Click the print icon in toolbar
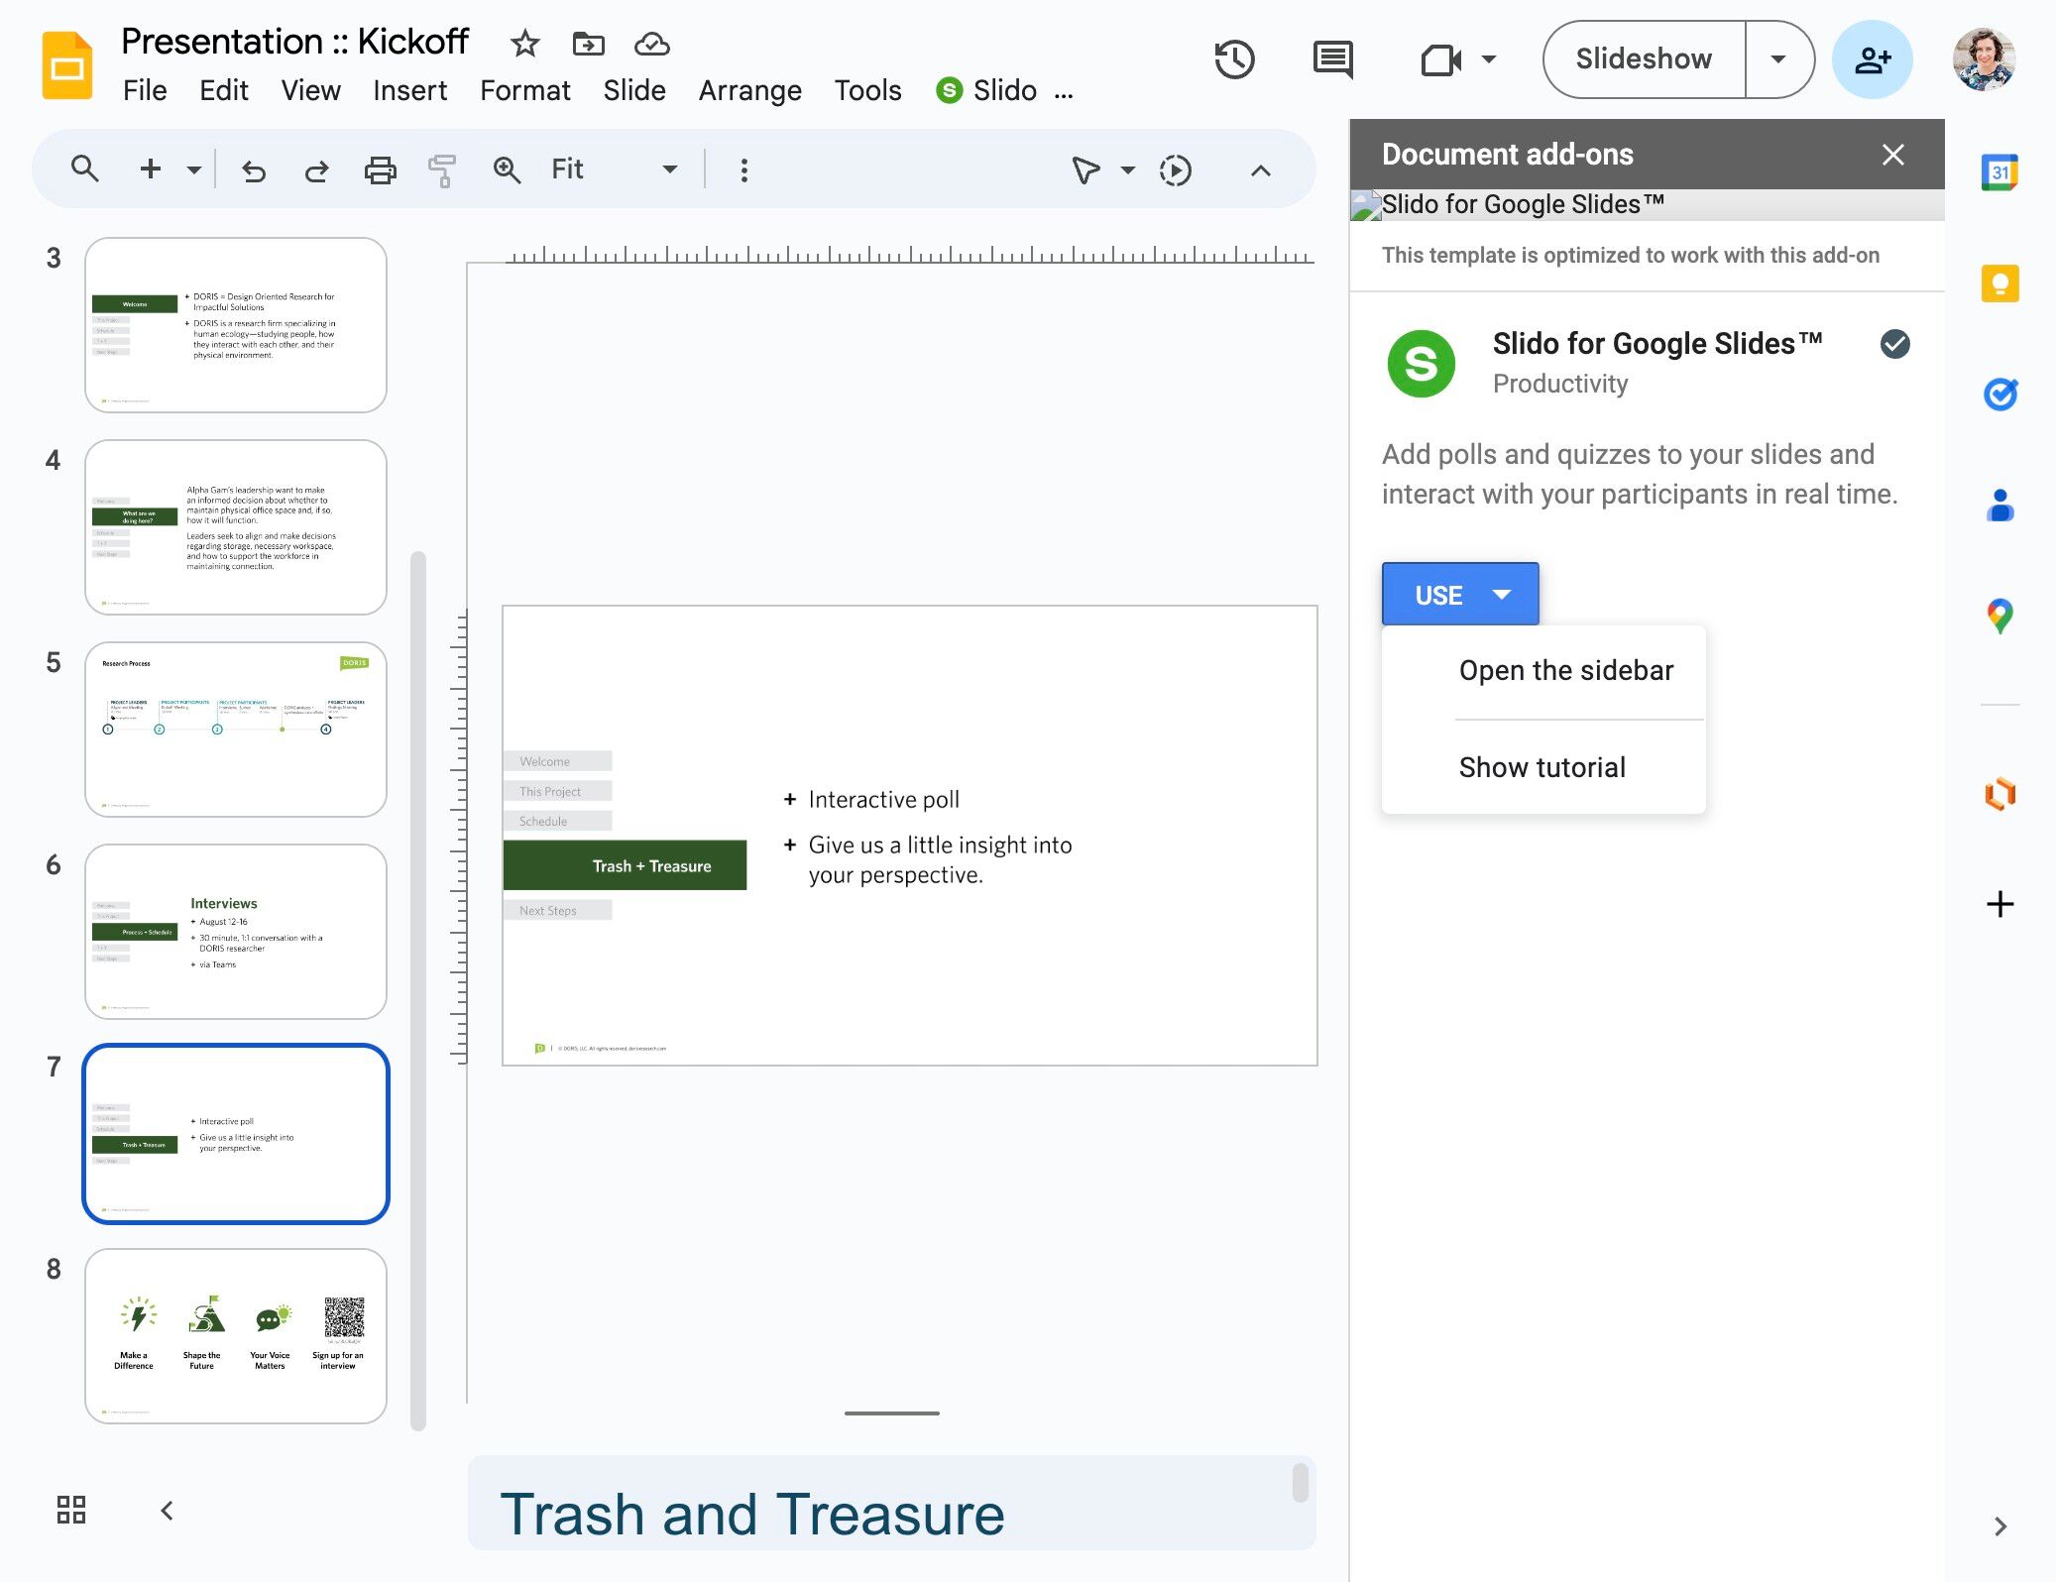 pyautogui.click(x=380, y=169)
